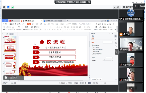Click the Bold formatting icon
Viewport: 146px width, 93px height.
click(x=41, y=29)
